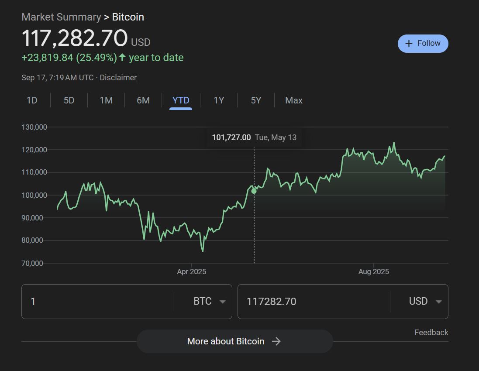
Task: Show the 5Y price chart
Action: point(256,100)
